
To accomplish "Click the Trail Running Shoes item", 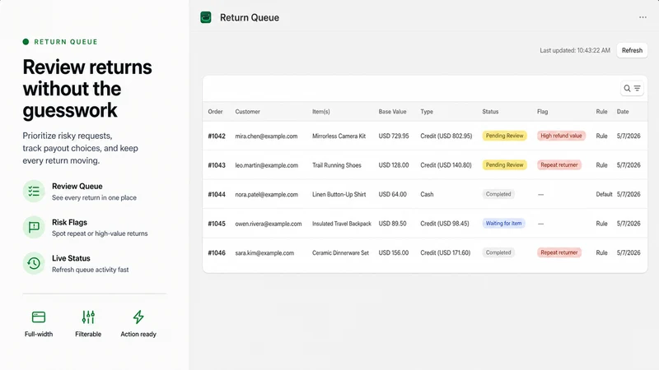I will click(337, 165).
